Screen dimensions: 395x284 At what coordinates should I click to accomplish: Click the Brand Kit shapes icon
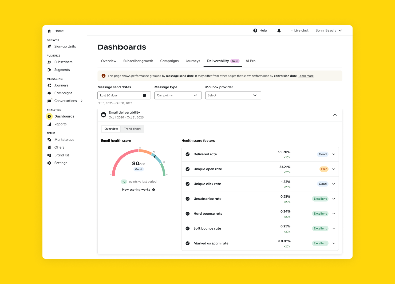(x=49, y=155)
